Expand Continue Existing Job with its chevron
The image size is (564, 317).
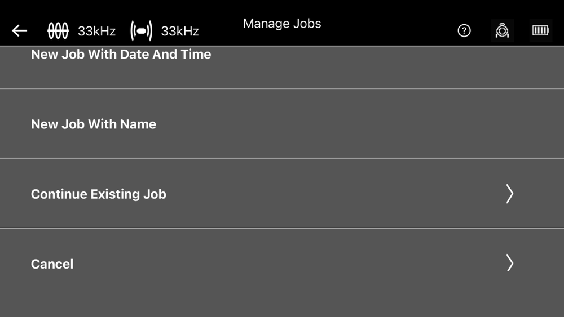[510, 194]
